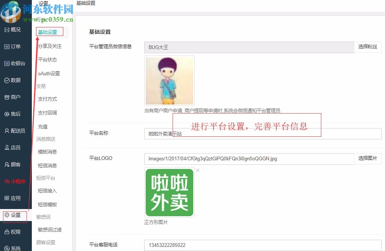Image resolution: width=385 pixels, height=251 pixels.
Task: Select the 配送员 delivery staff icon
Action: point(15,131)
